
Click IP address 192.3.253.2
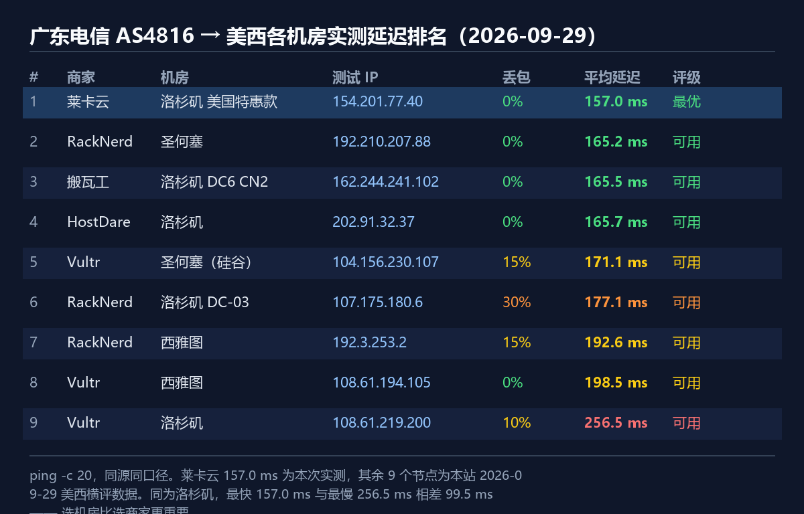click(369, 343)
